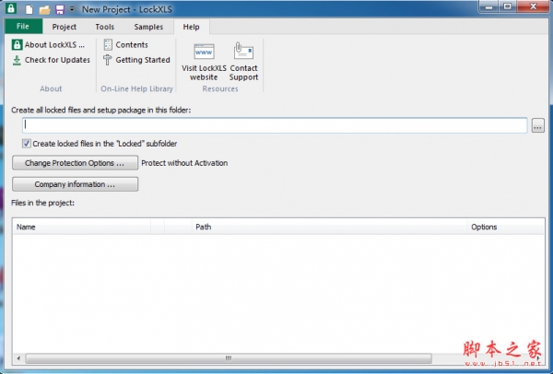
Task: Click the LockXLS padlock app icon
Action: 11,8
